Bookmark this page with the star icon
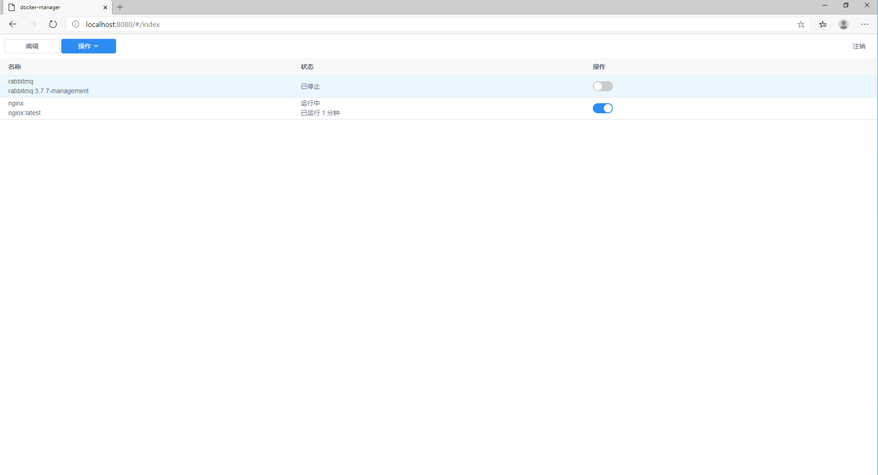This screenshot has height=475, width=878. point(801,25)
